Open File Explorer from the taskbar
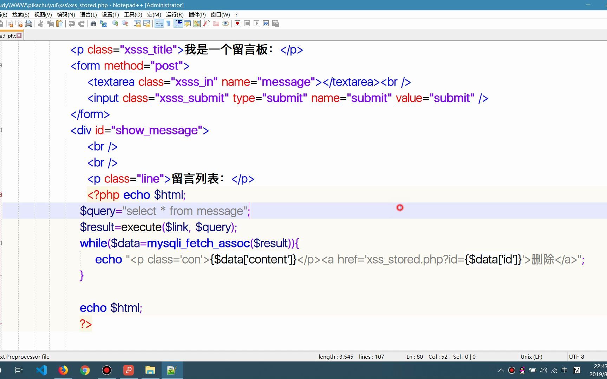This screenshot has width=607, height=379. [150, 370]
